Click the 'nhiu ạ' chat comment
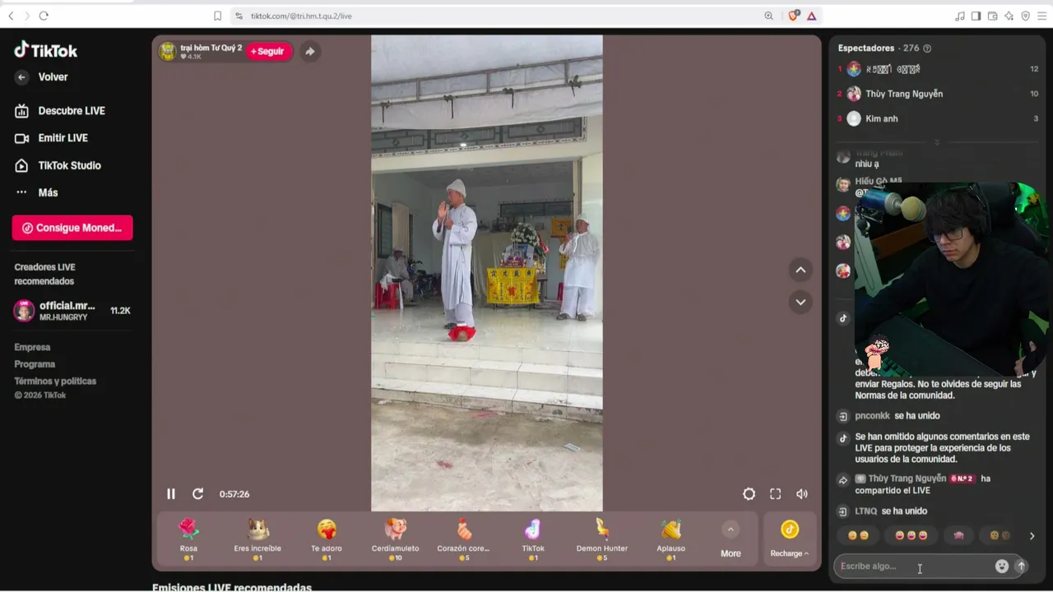 coord(867,164)
